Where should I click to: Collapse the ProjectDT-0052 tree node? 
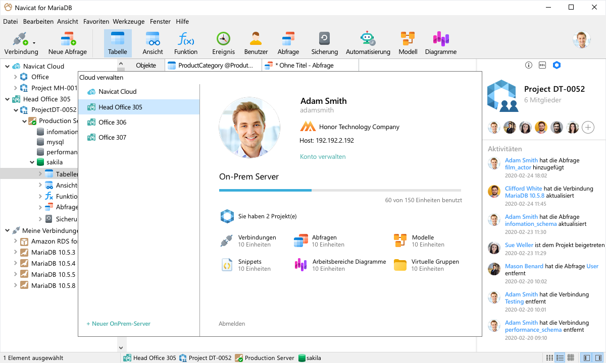point(16,110)
